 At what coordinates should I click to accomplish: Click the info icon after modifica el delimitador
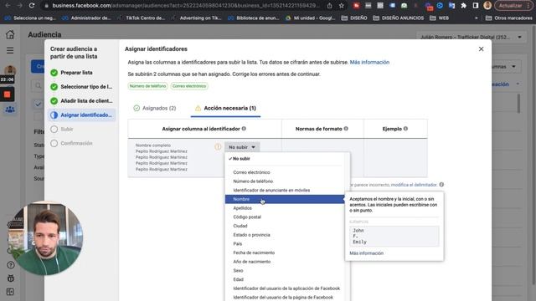441,185
